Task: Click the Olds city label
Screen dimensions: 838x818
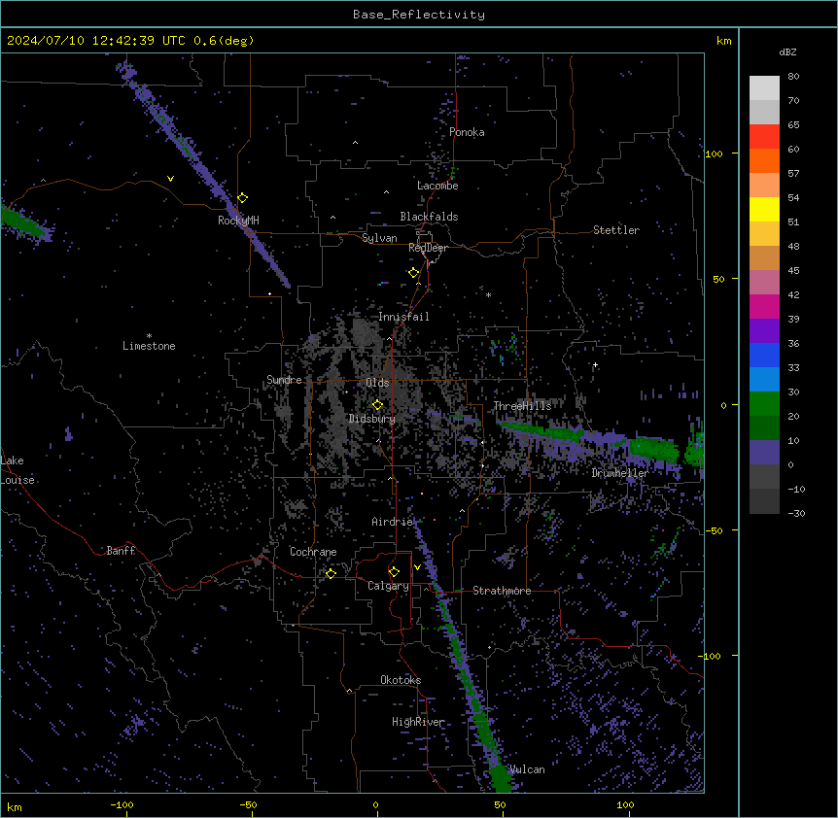Action: pos(377,383)
